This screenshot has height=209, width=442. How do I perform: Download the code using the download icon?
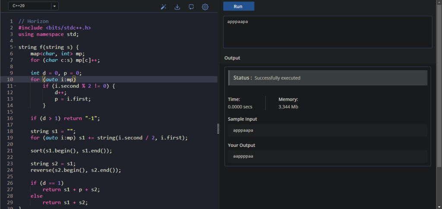(x=177, y=7)
